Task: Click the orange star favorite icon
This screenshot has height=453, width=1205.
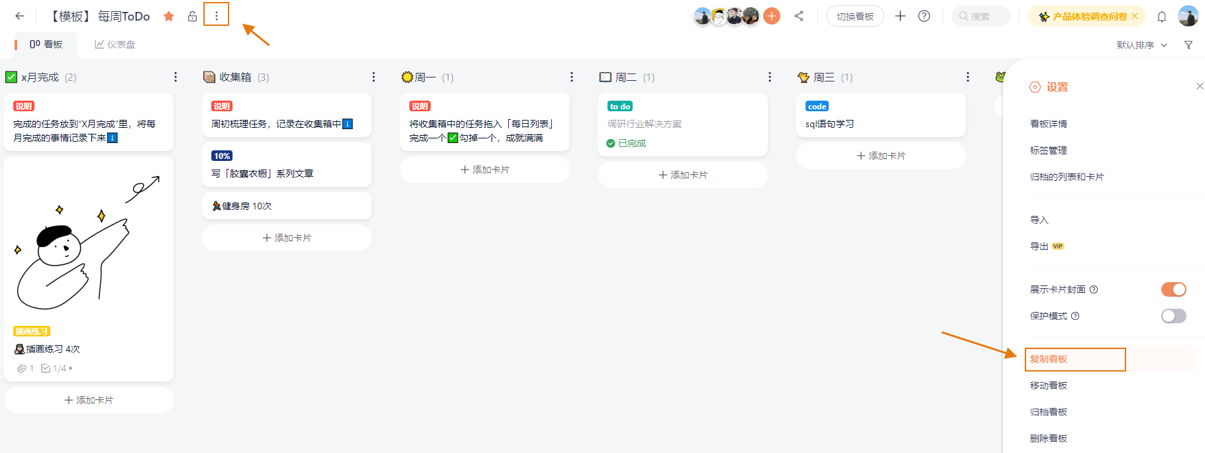Action: pyautogui.click(x=169, y=16)
